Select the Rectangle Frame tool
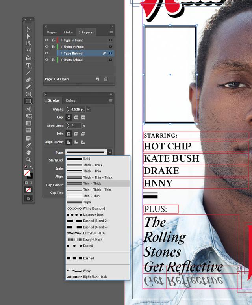 pos(28,94)
